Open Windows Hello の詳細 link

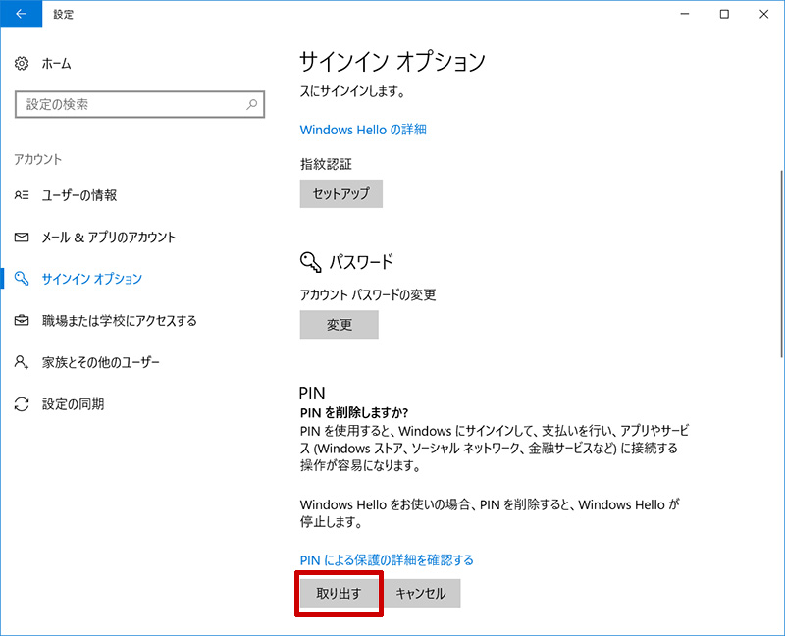pyautogui.click(x=363, y=130)
